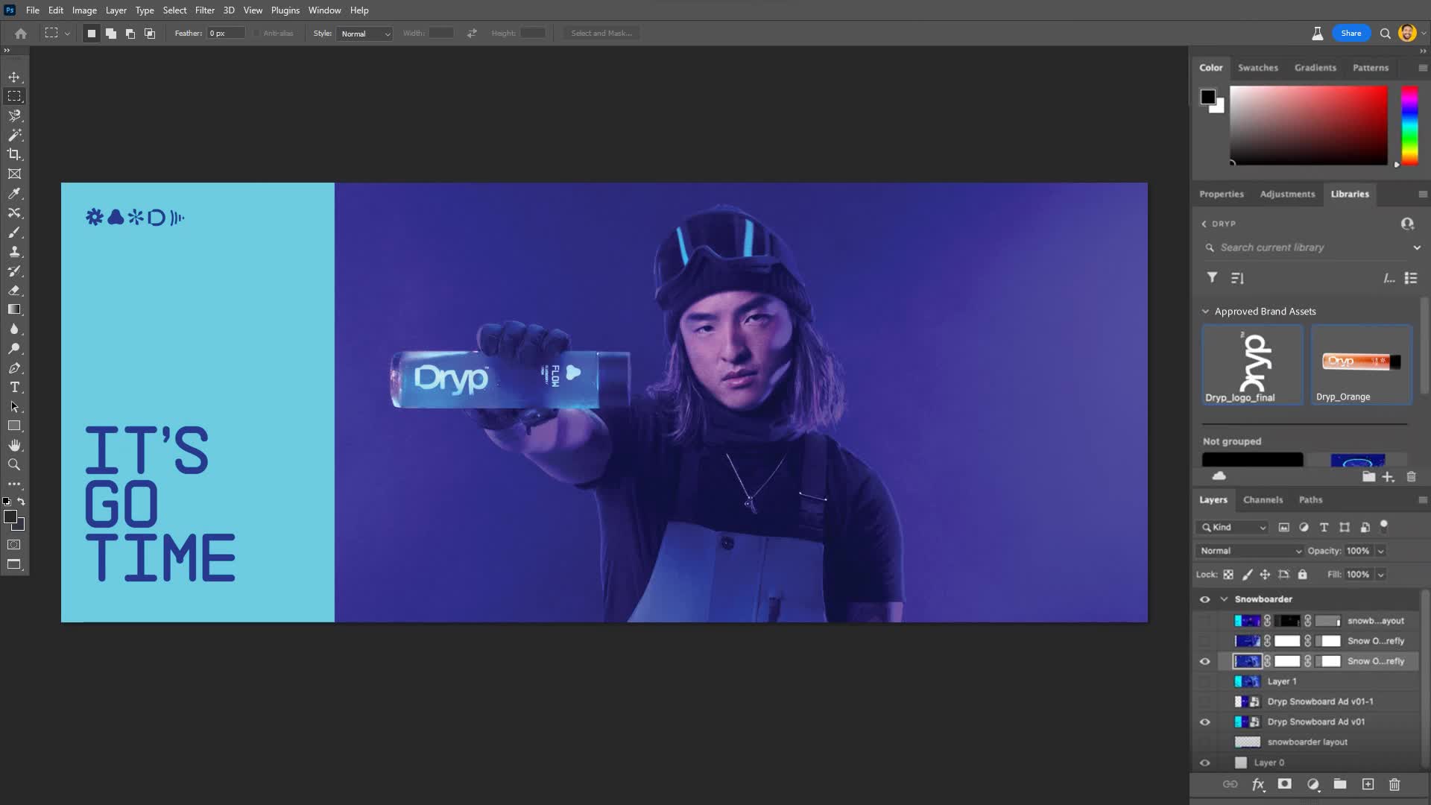This screenshot has height=805, width=1431.
Task: Select the Horizontal Type tool
Action: click(14, 387)
